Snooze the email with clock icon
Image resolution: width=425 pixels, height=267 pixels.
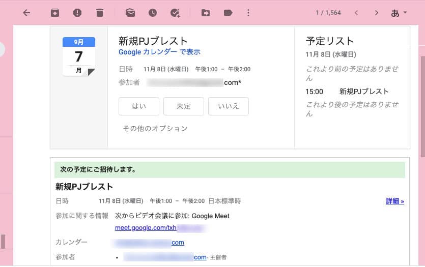click(153, 13)
